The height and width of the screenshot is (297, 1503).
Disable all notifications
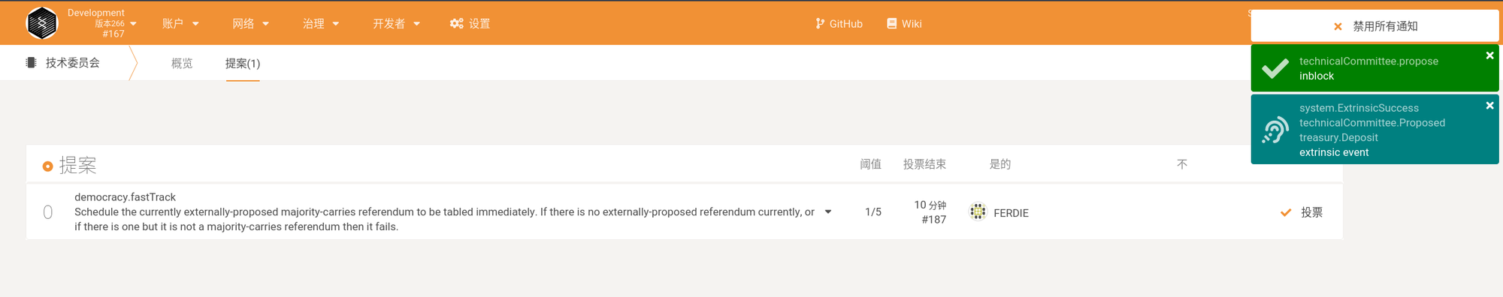[x=1374, y=26]
